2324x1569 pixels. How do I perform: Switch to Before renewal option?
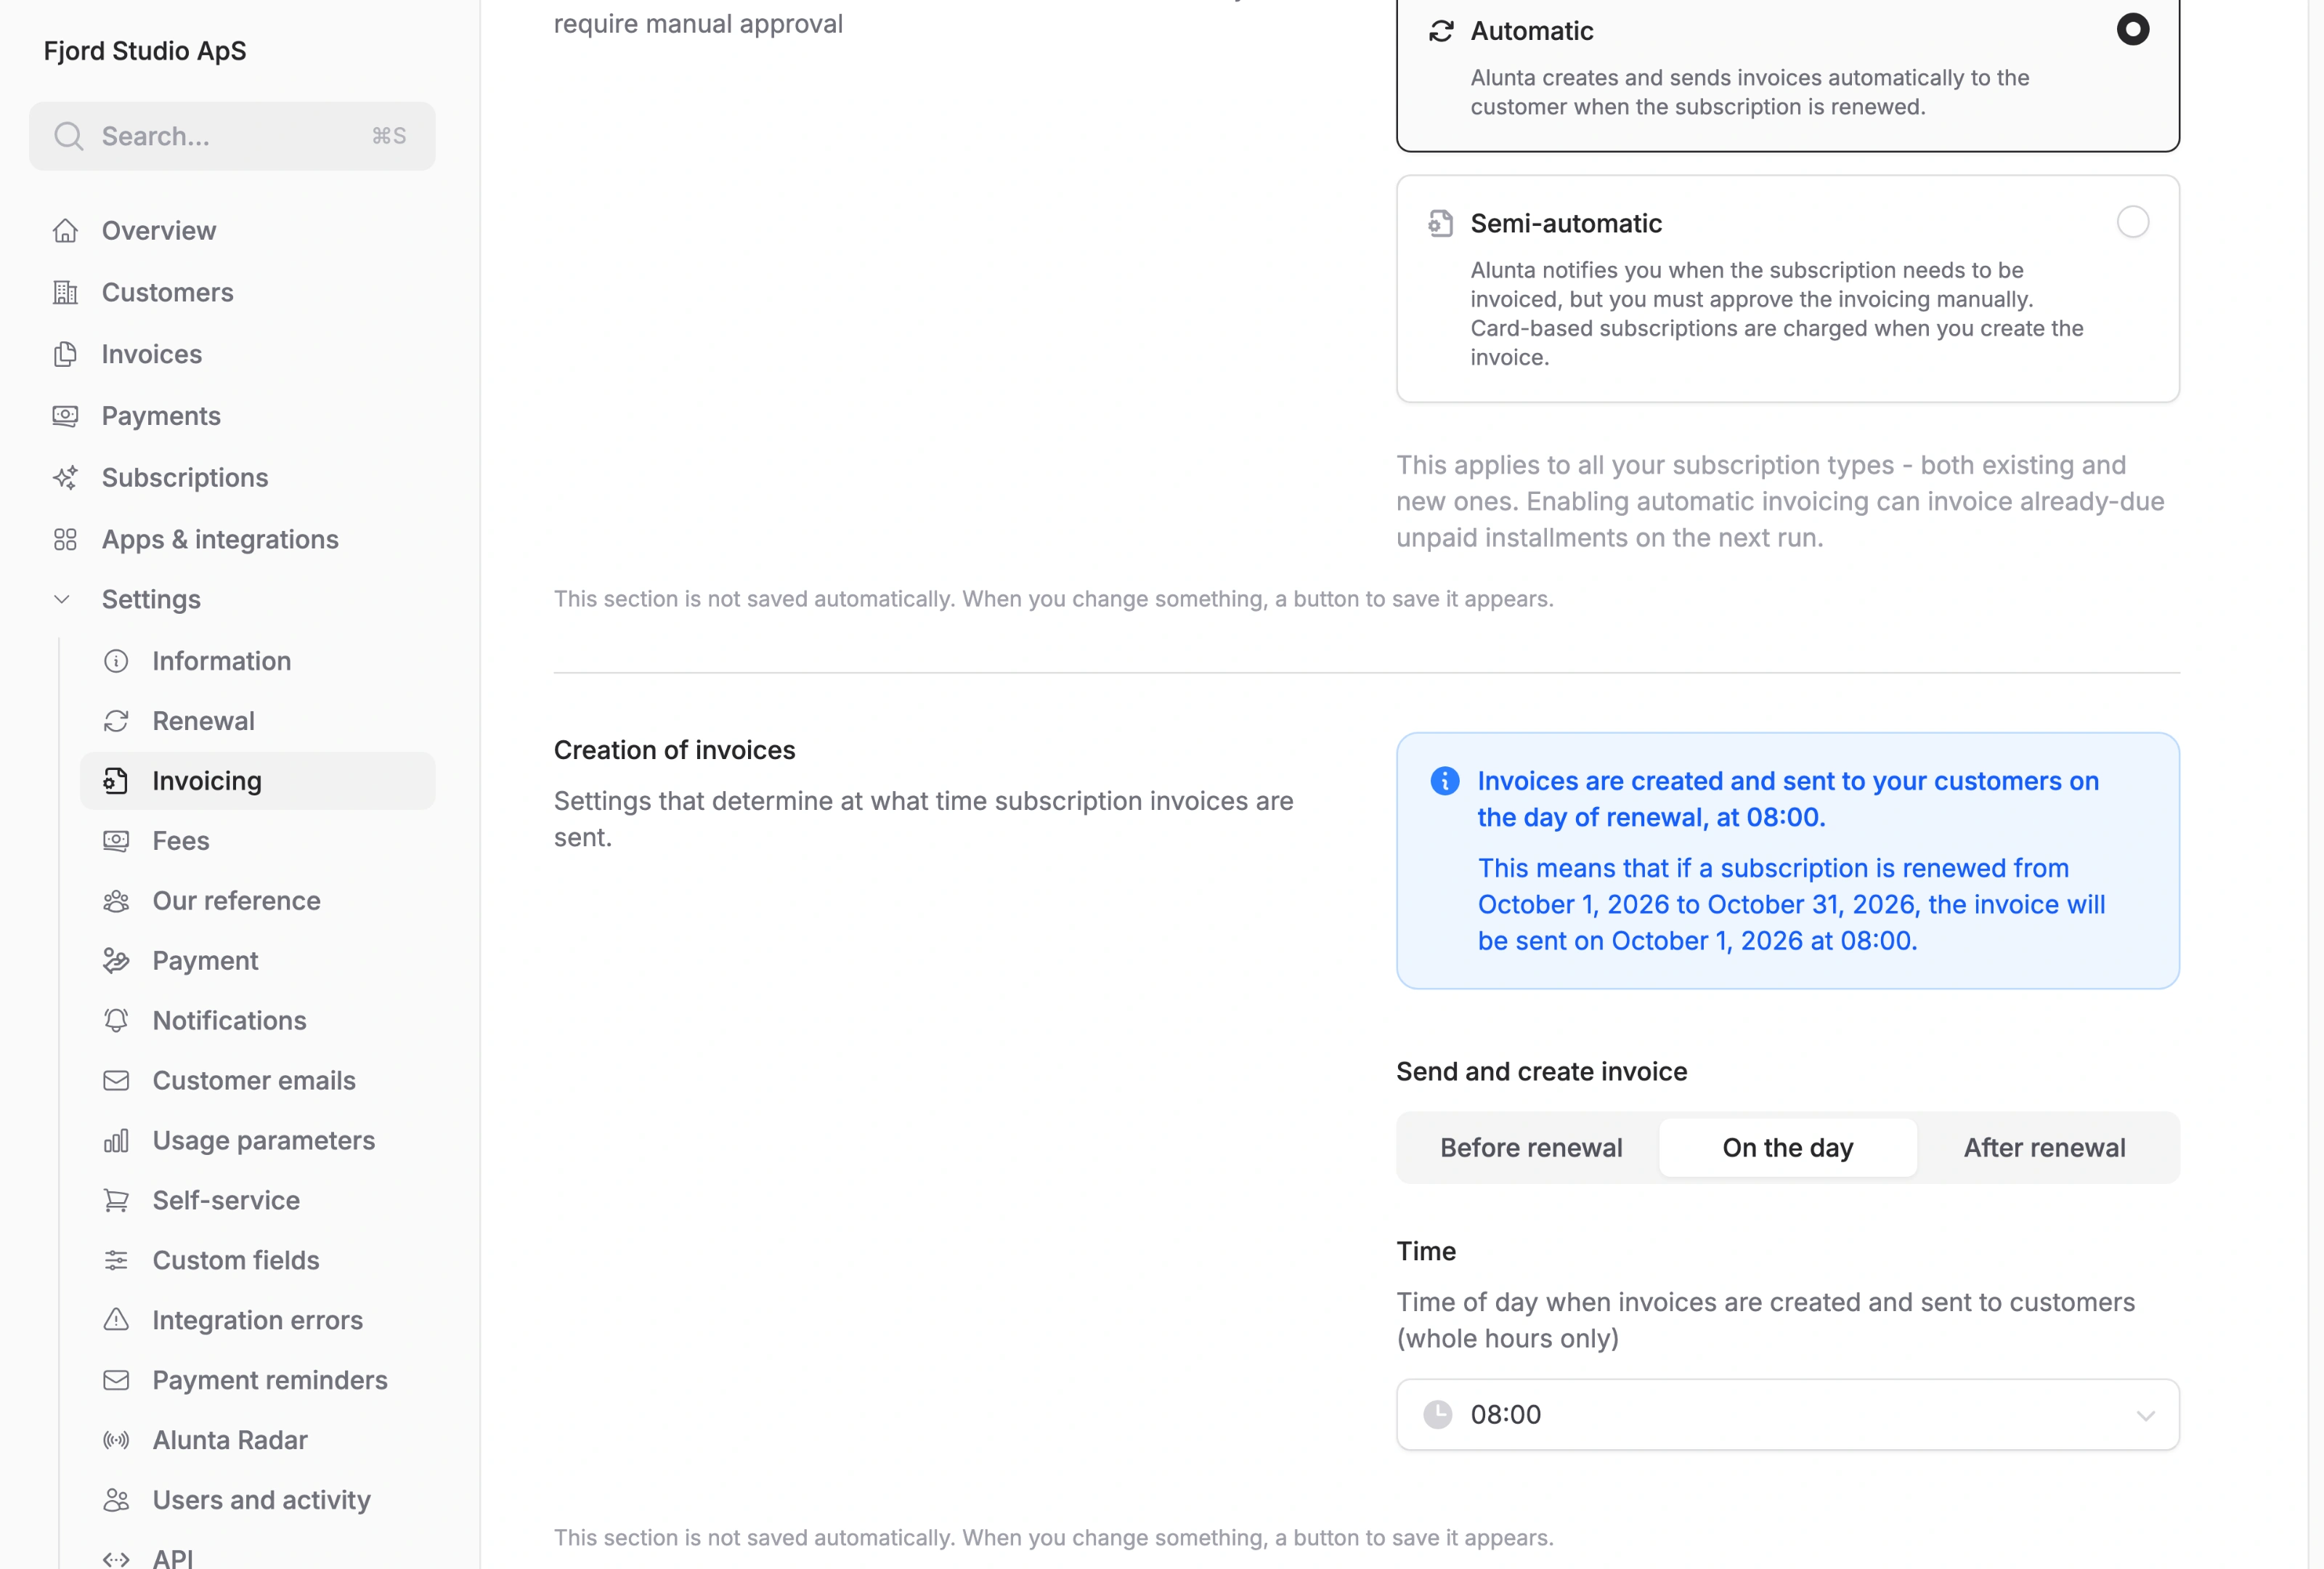coord(1530,1148)
